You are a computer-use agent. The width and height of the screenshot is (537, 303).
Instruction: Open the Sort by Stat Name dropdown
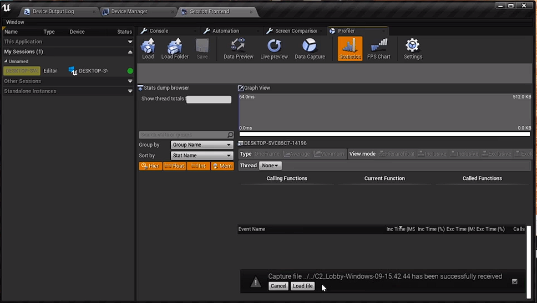(202, 155)
